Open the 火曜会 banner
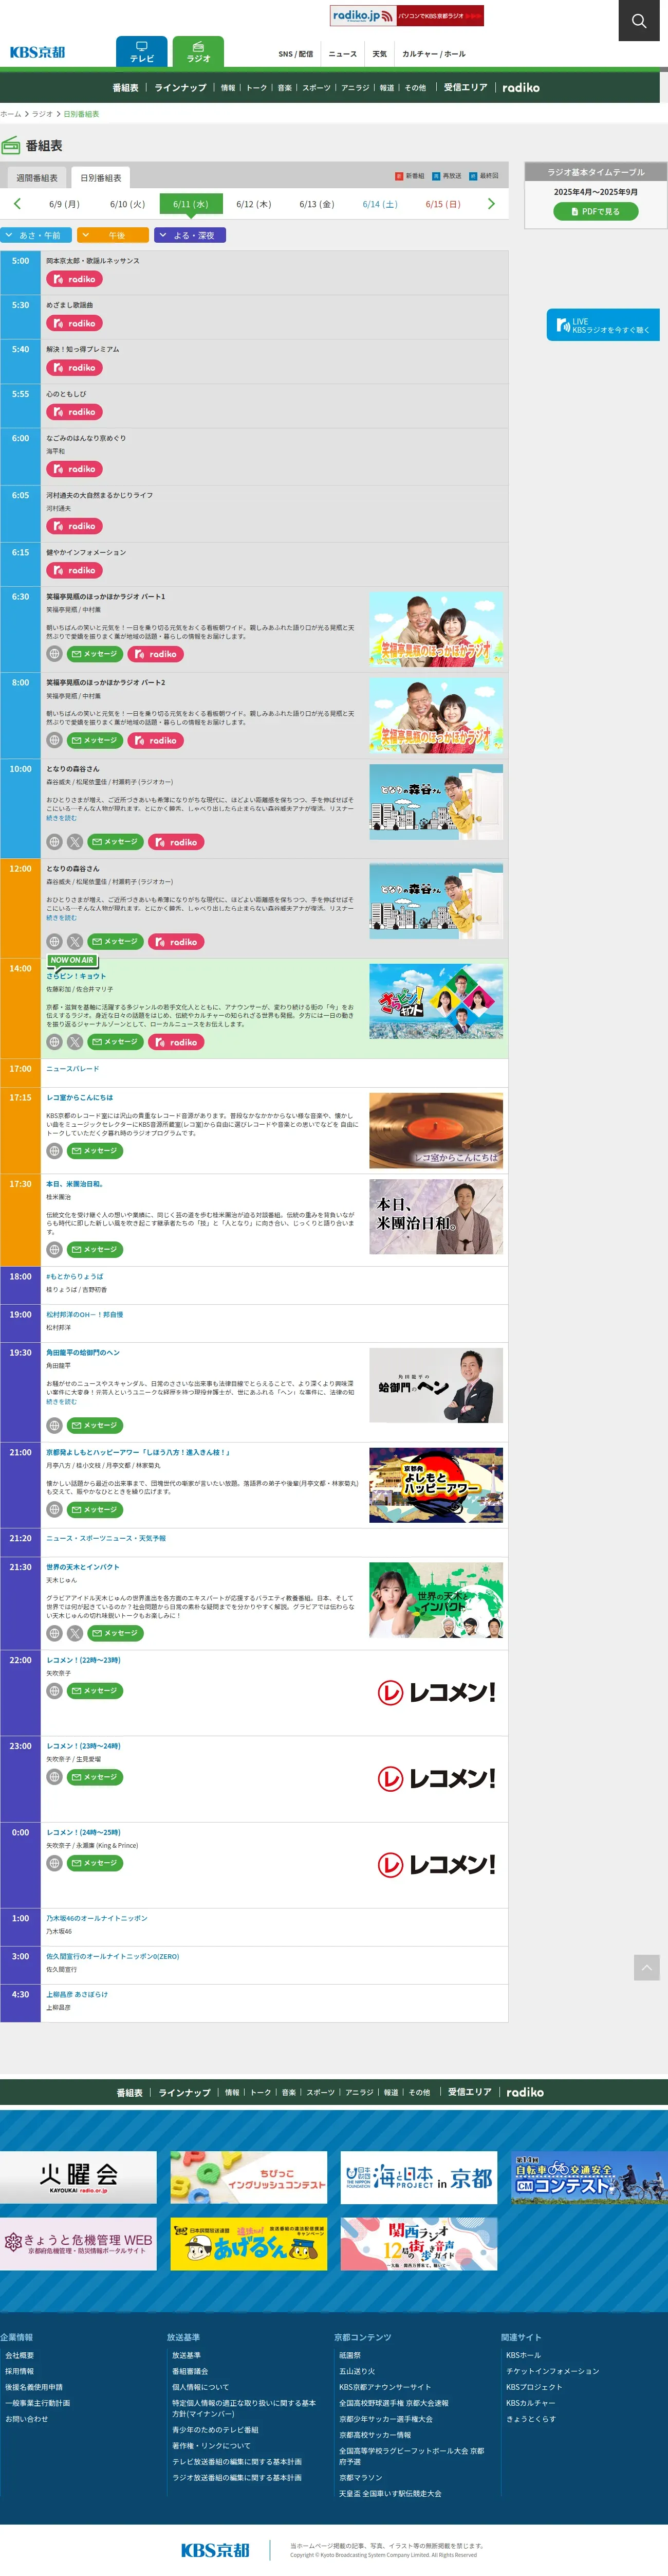Image resolution: width=668 pixels, height=2576 pixels. (78, 2177)
